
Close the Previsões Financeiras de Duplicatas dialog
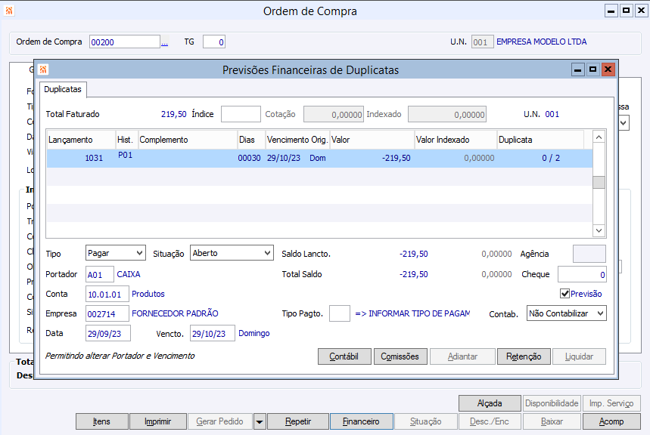point(608,69)
